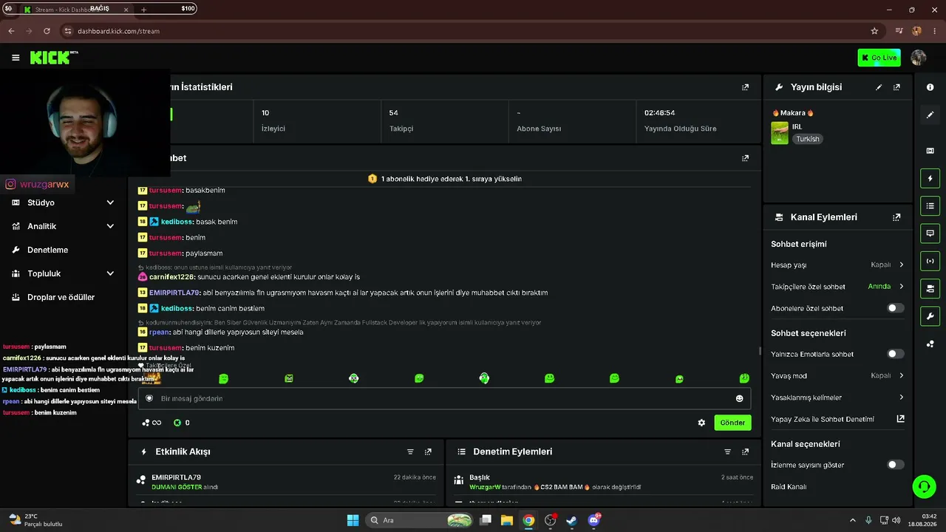Screen dimensions: 946x532
Task: Open the hamburger navigation menu
Action: pos(16,58)
